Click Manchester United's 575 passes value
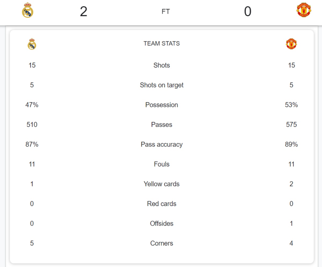 point(291,125)
